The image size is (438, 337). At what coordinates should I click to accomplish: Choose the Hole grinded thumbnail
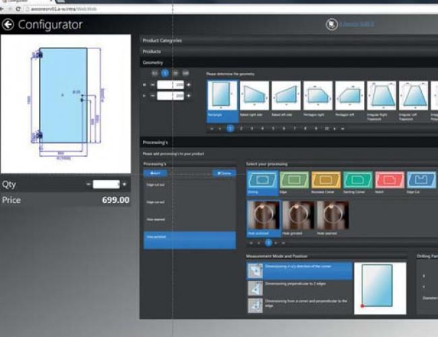(x=299, y=217)
